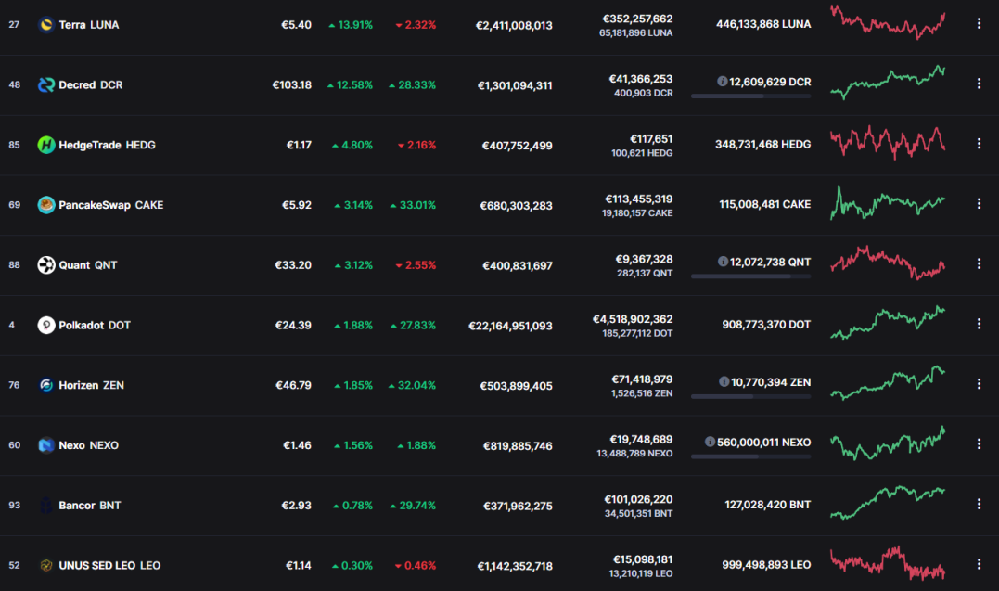
Task: Open the Decred coin page link
Action: 91,84
